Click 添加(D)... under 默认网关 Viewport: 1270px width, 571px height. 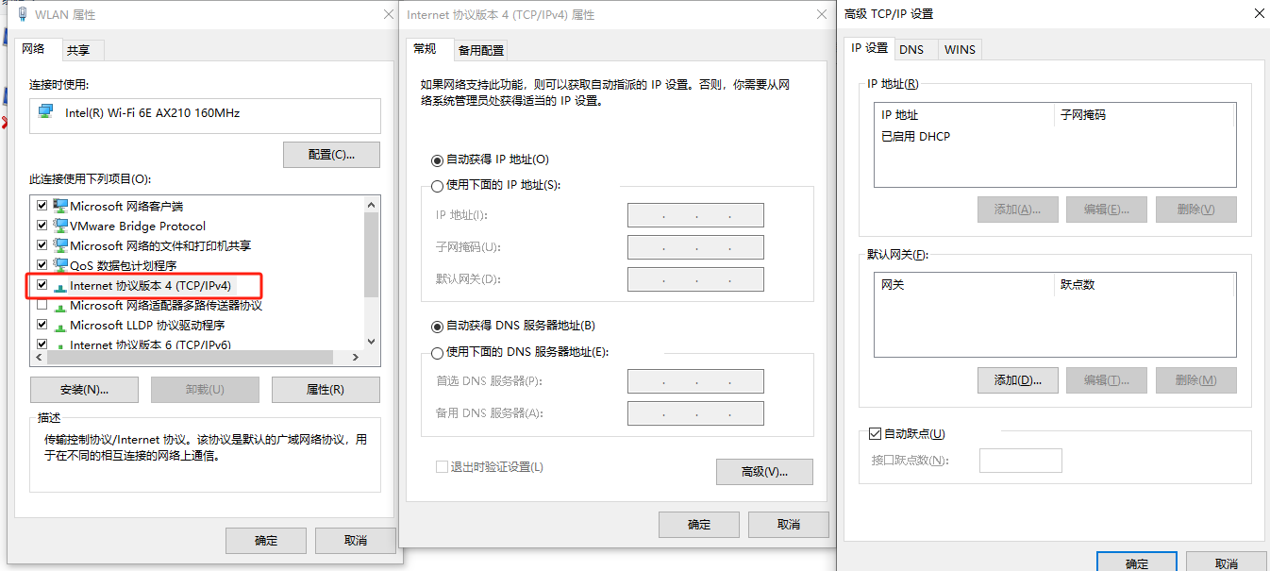[1018, 380]
